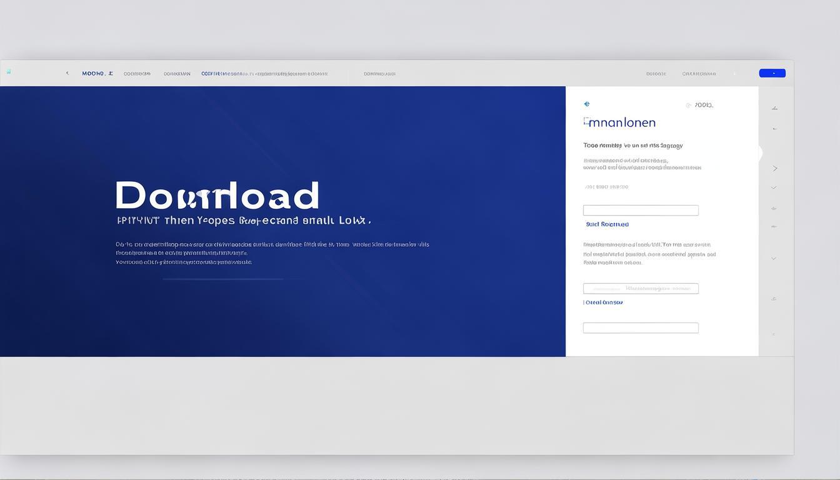Expand using the right chevron in the sidebar

[775, 168]
